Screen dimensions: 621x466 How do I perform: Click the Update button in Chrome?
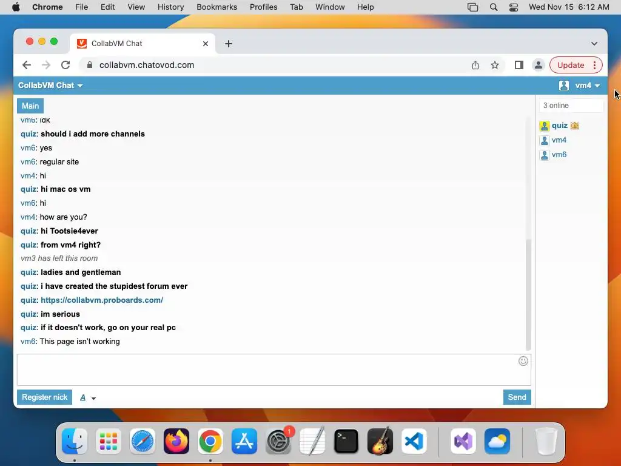point(571,65)
